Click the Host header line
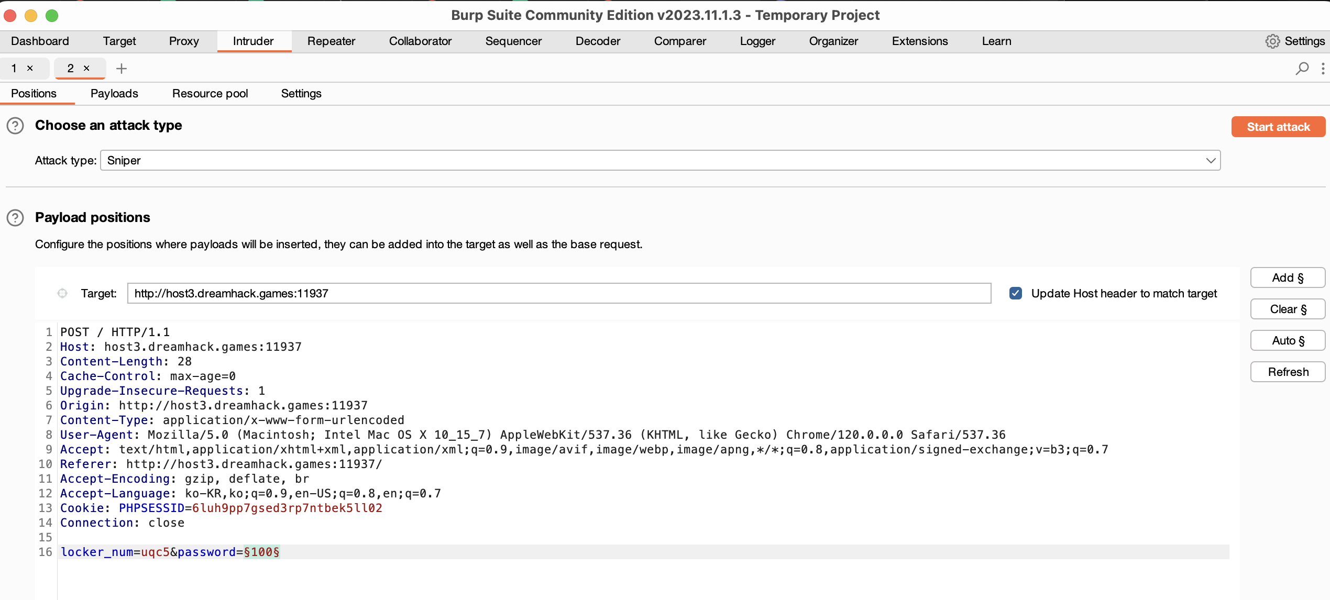The image size is (1330, 600). (x=181, y=347)
